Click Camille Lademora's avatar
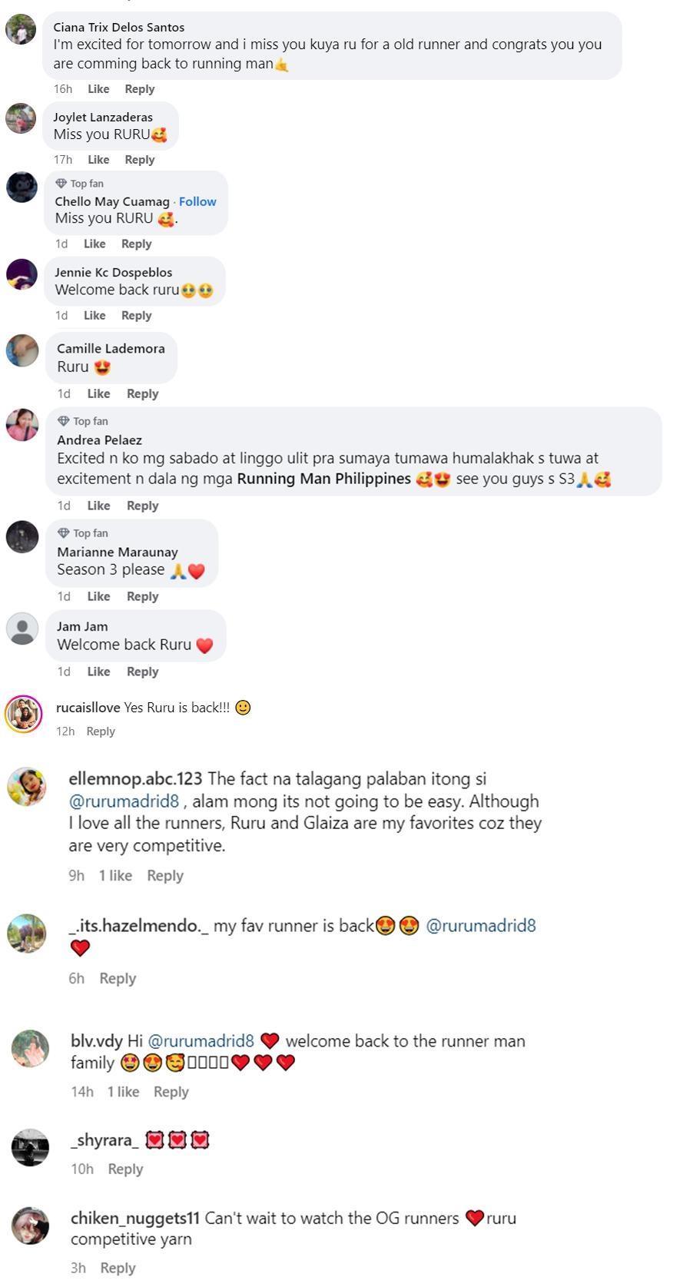Viewport: 673px width, 1287px height. 22,350
